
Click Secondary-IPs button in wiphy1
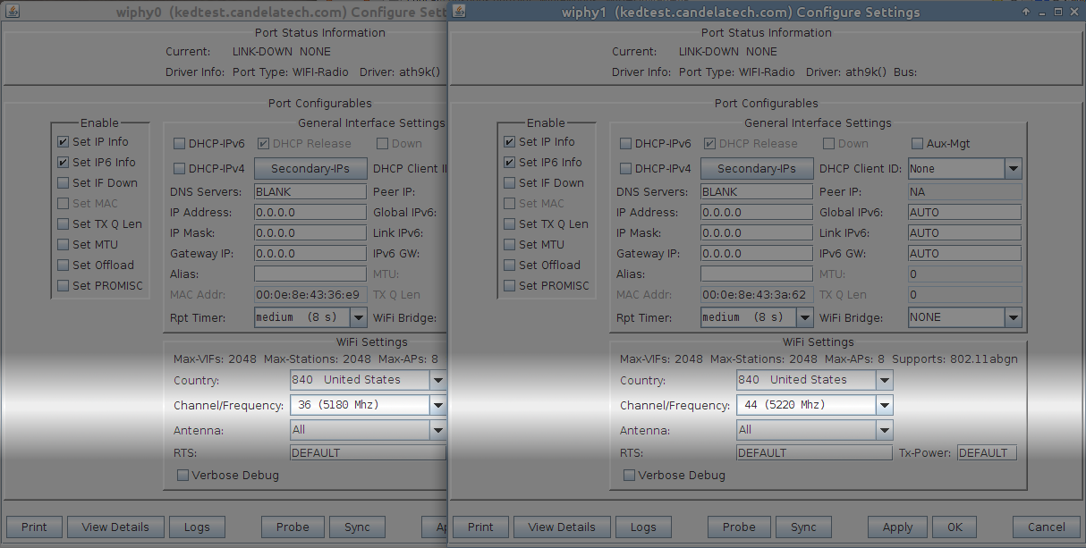(x=756, y=168)
